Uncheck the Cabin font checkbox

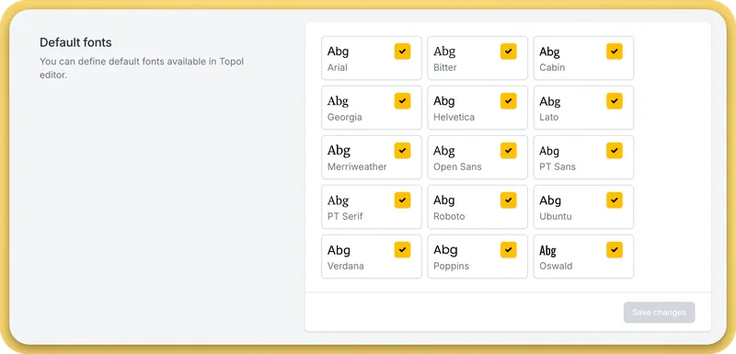coord(615,51)
